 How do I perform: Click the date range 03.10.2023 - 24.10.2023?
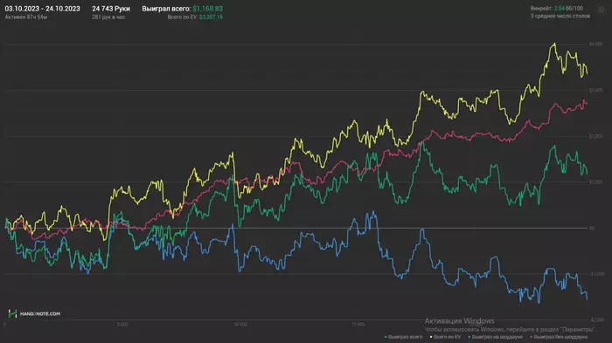click(42, 9)
